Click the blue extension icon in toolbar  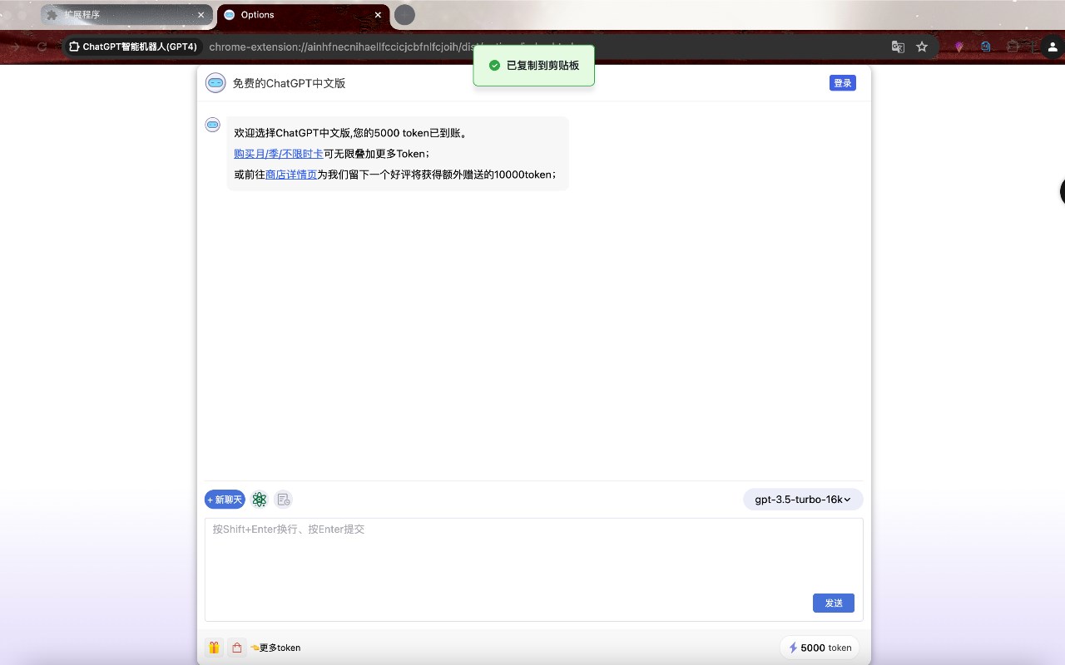986,47
